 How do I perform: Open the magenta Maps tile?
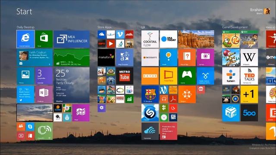(81, 113)
